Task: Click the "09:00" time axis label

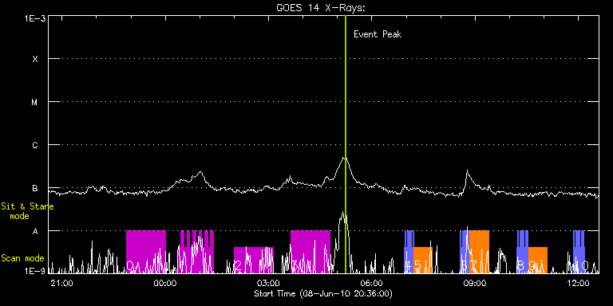Action: (475, 283)
